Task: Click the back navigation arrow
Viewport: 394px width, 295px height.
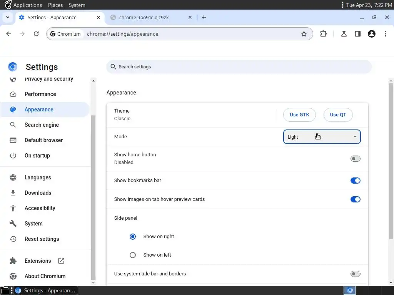Action: [x=8, y=34]
